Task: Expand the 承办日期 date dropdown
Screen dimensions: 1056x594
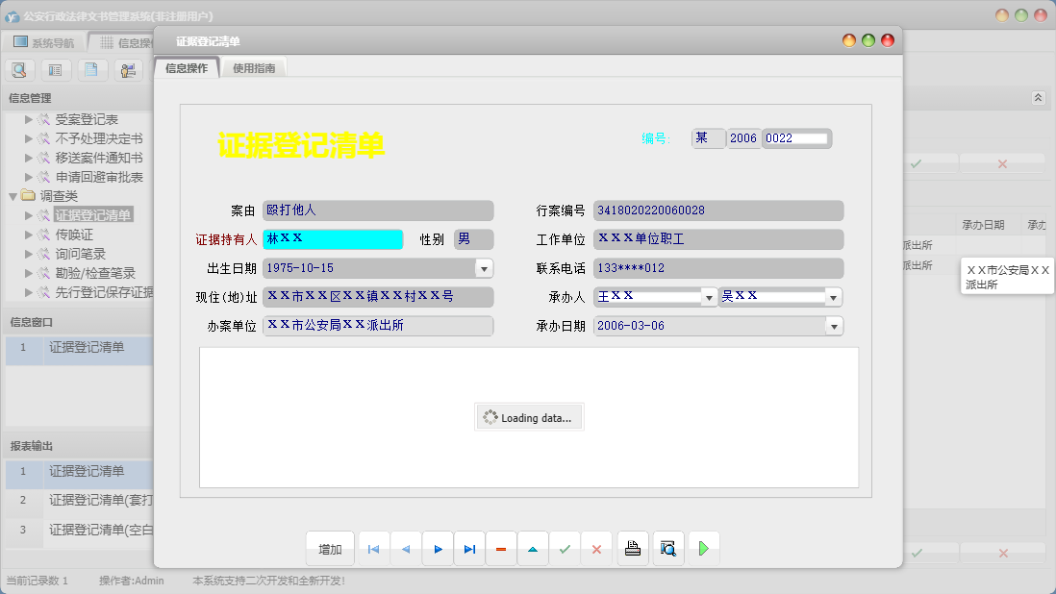Action: pyautogui.click(x=834, y=326)
